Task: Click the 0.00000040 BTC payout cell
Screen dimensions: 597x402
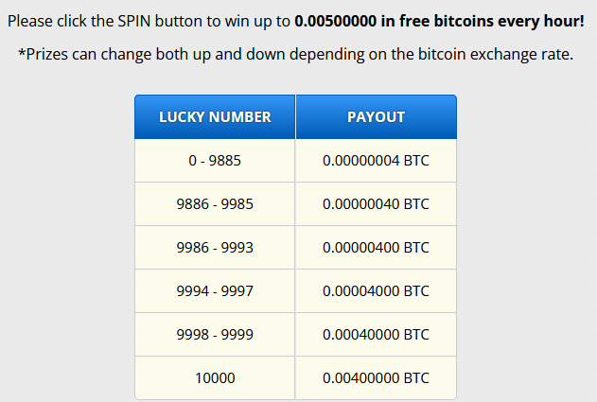Action: 376,204
